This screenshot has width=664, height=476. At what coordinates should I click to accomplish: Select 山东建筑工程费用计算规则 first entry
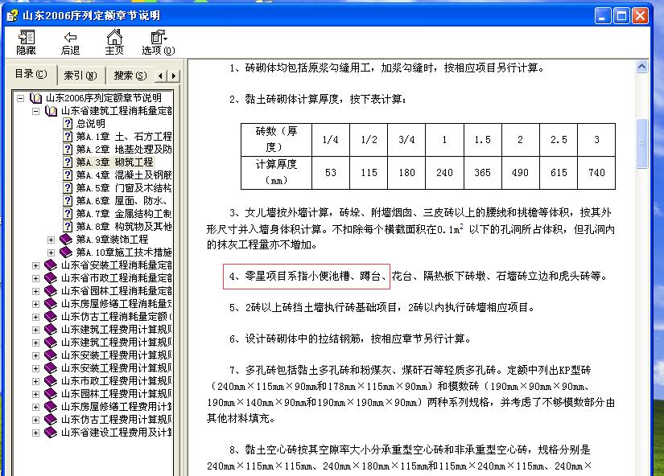click(x=116, y=329)
